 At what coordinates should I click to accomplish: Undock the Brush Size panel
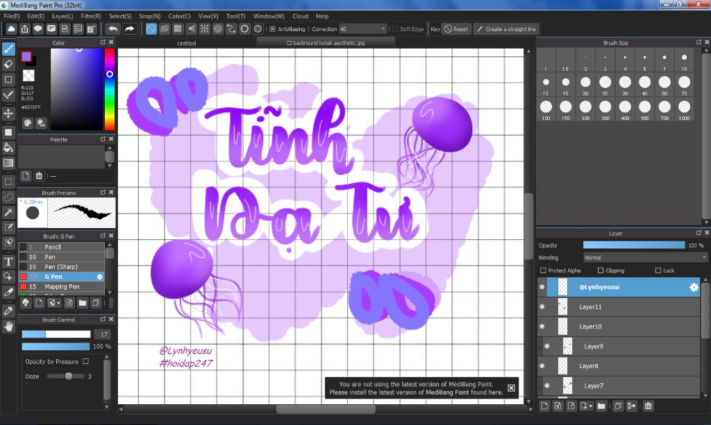click(x=699, y=42)
